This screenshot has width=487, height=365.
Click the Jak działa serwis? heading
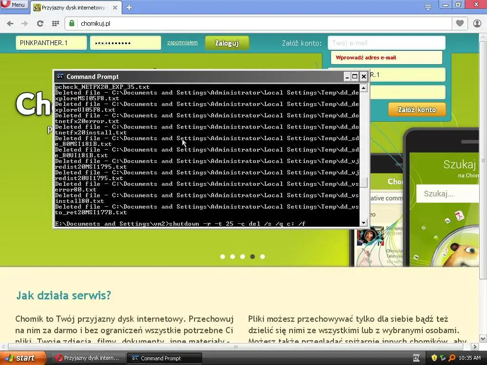(64, 295)
